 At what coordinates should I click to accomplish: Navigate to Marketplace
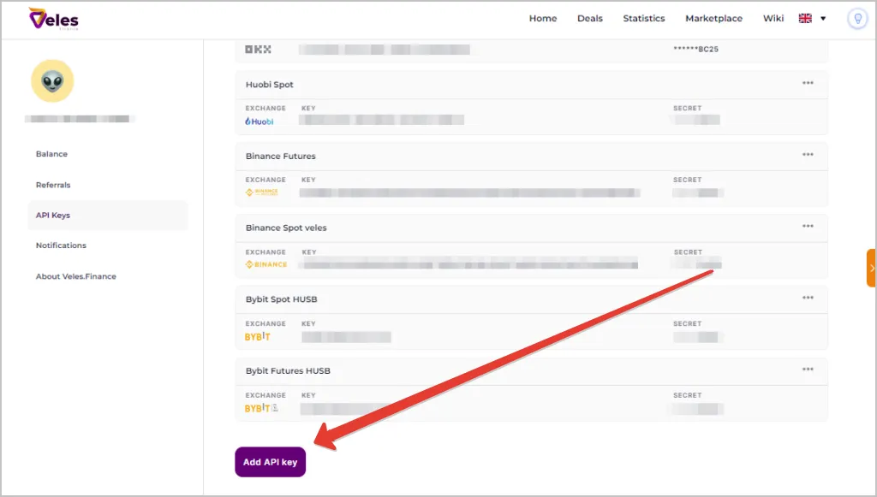[713, 19]
